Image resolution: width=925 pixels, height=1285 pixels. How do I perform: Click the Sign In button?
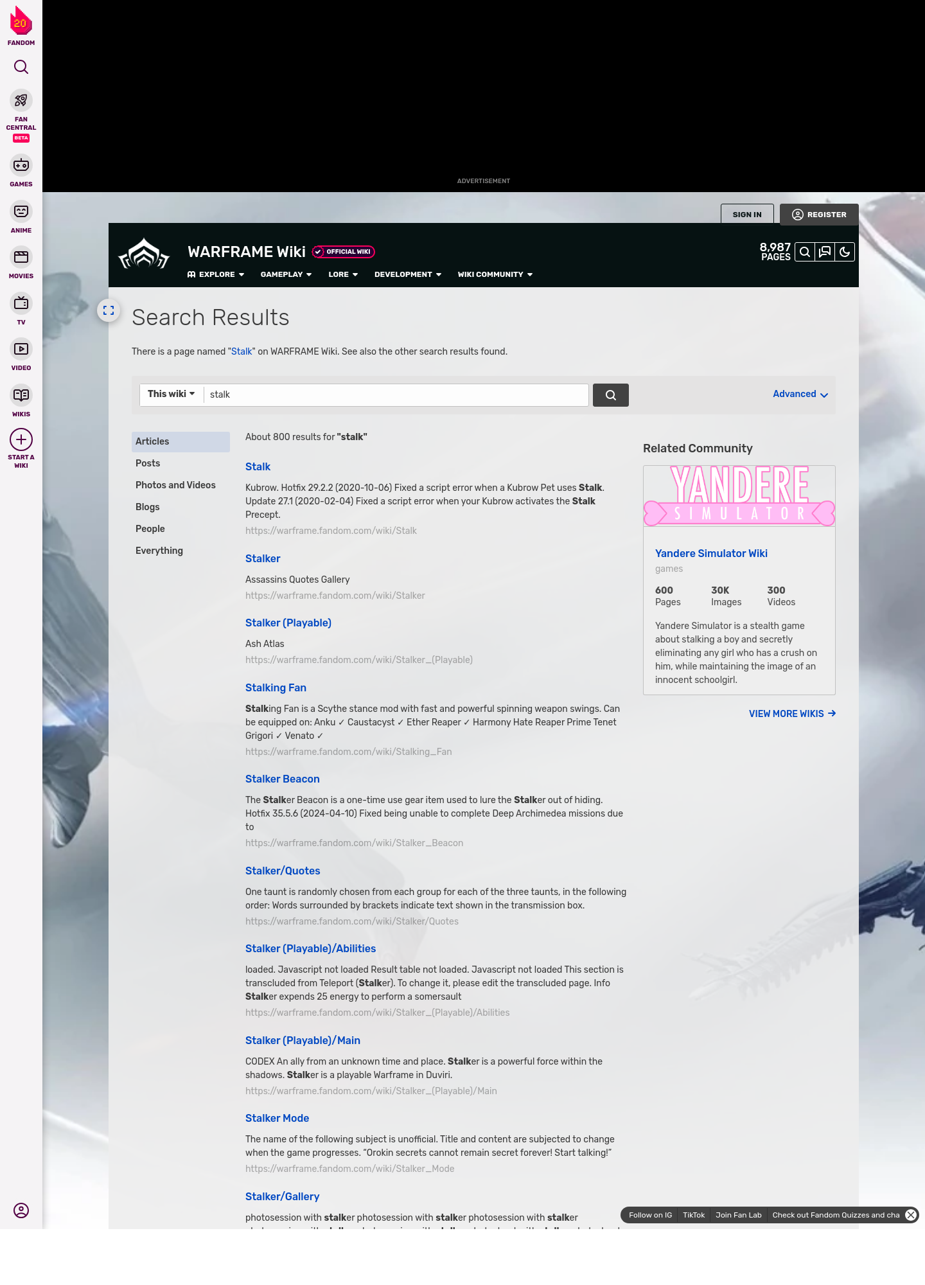[747, 214]
